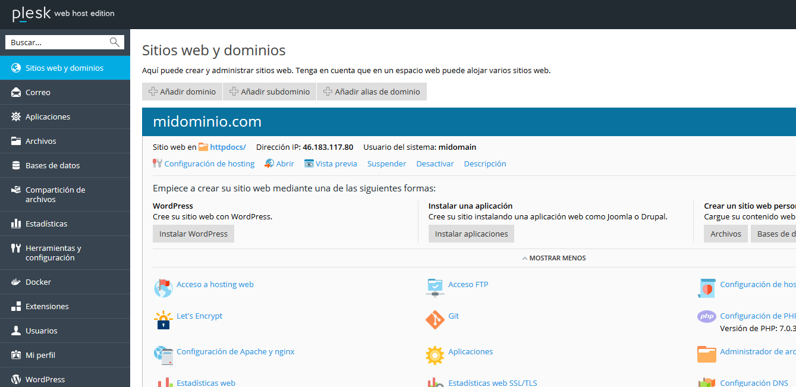Click the Aplicaciones gear icon in main panel
The image size is (796, 387).
pos(435,355)
